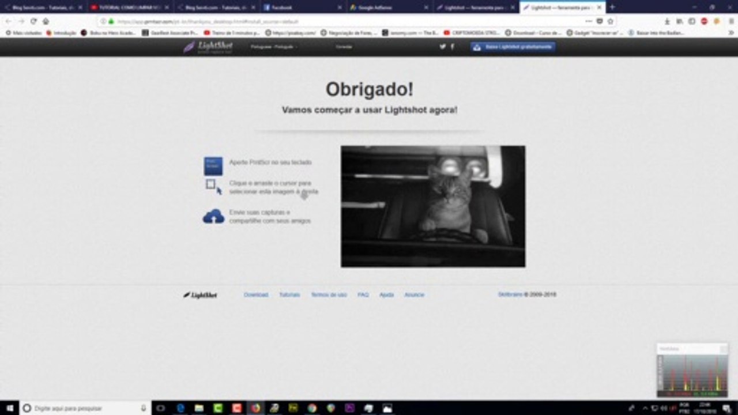Click the LightShot logo in the footer
Image resolution: width=738 pixels, height=415 pixels.
tap(200, 295)
